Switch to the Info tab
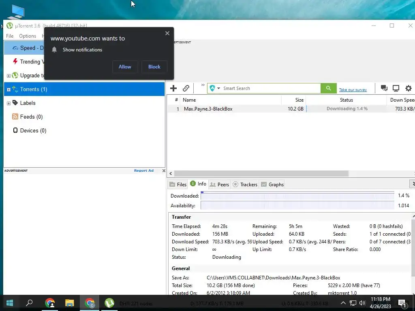 [198, 184]
